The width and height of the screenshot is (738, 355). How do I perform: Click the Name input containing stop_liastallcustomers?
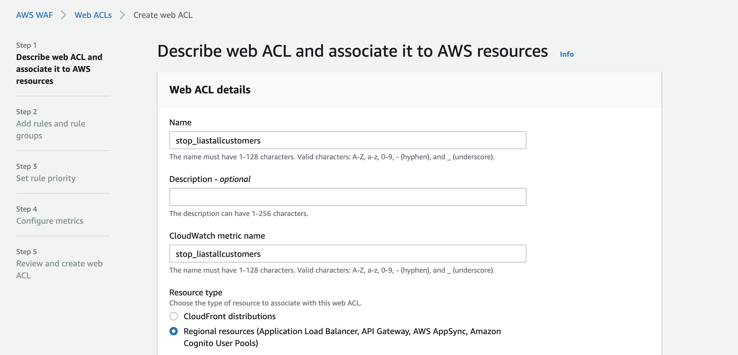click(347, 140)
